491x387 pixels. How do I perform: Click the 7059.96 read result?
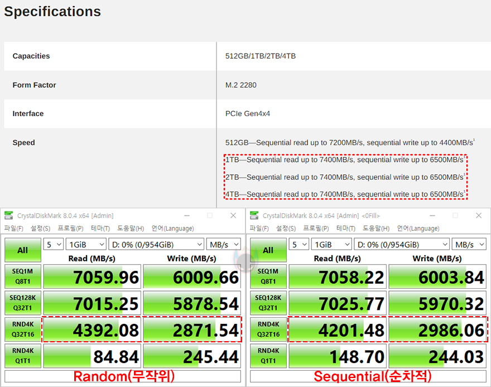[92, 276]
